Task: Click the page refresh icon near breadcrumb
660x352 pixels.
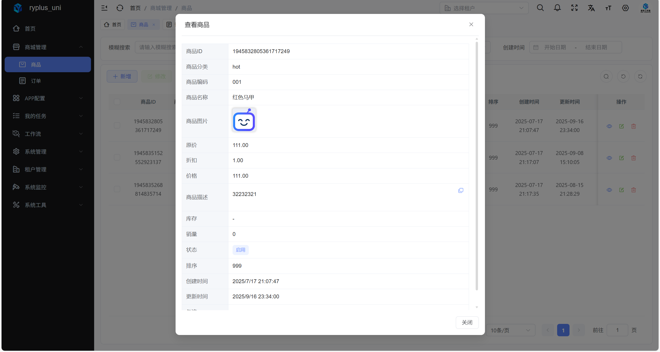Action: click(120, 8)
